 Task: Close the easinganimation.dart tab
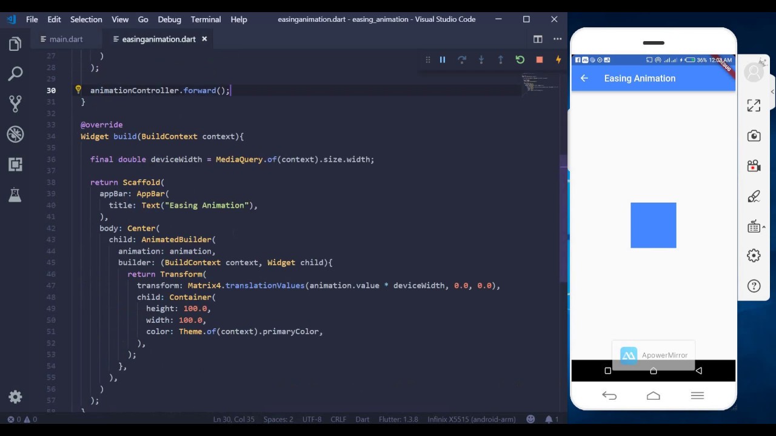coord(204,39)
